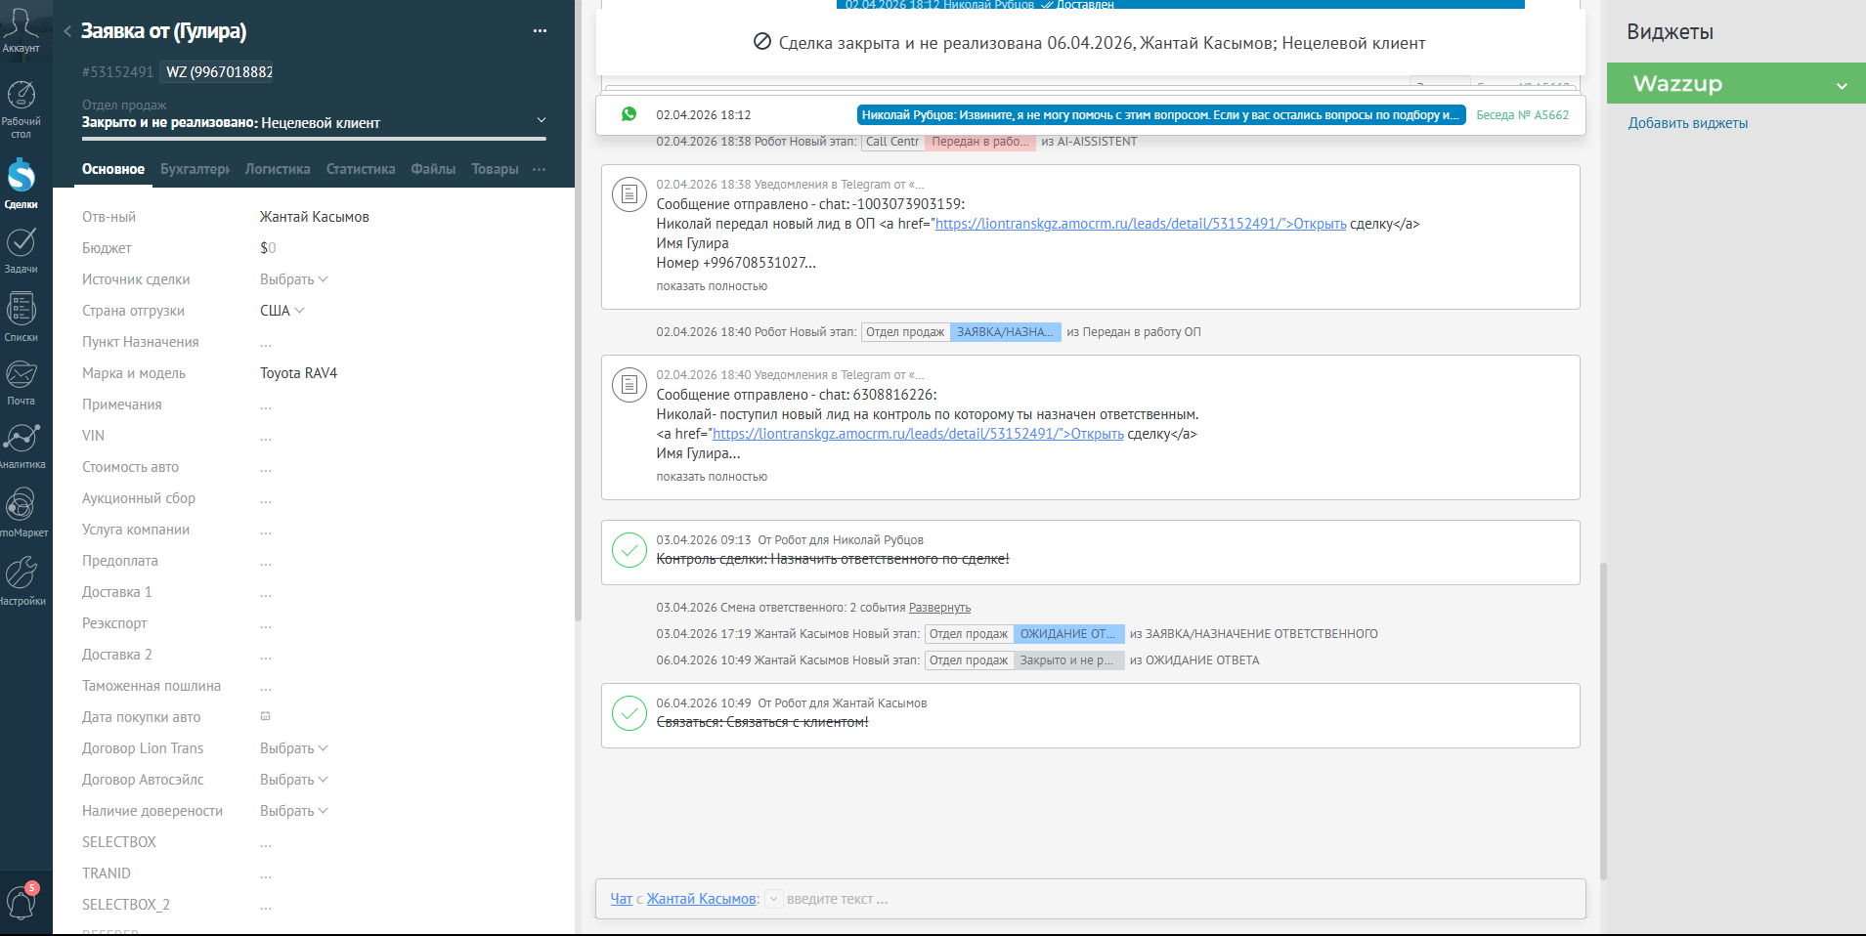Viewport: 1866px width, 936px height.
Task: Open the calendar icon for Дата покупки авто
Action: click(x=265, y=716)
